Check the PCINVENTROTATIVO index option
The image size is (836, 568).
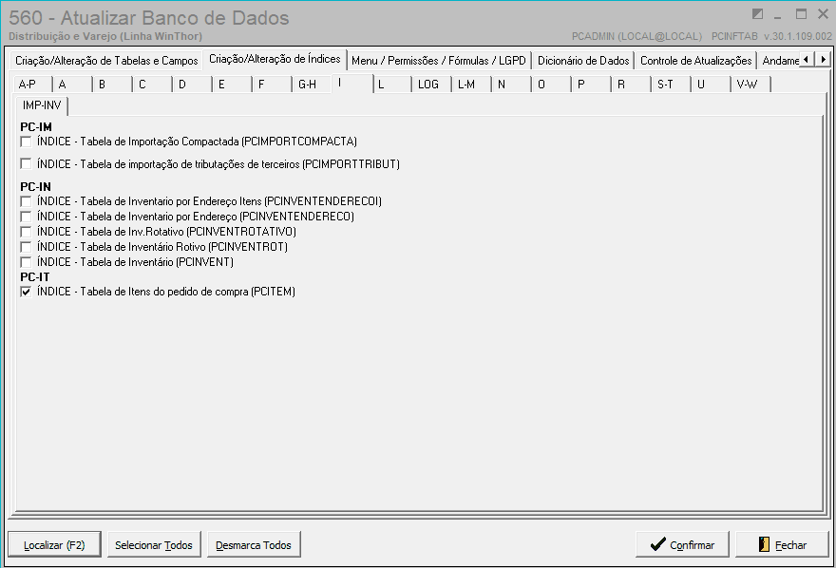tap(24, 231)
